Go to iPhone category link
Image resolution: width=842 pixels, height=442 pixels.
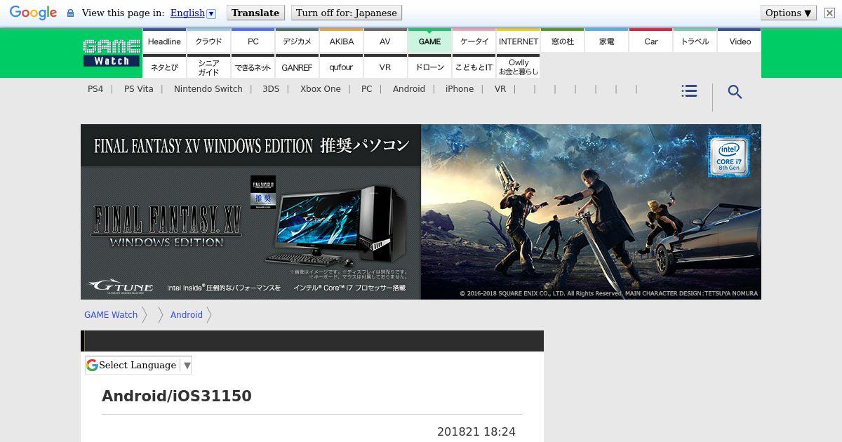tap(460, 89)
